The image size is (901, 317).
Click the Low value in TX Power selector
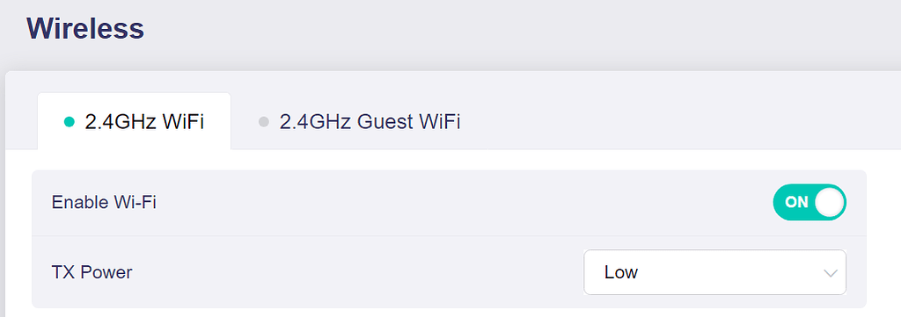[x=620, y=272]
